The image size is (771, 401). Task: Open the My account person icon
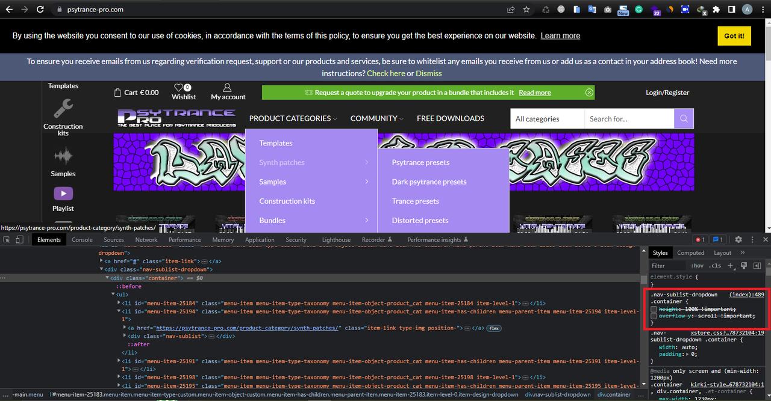(227, 88)
